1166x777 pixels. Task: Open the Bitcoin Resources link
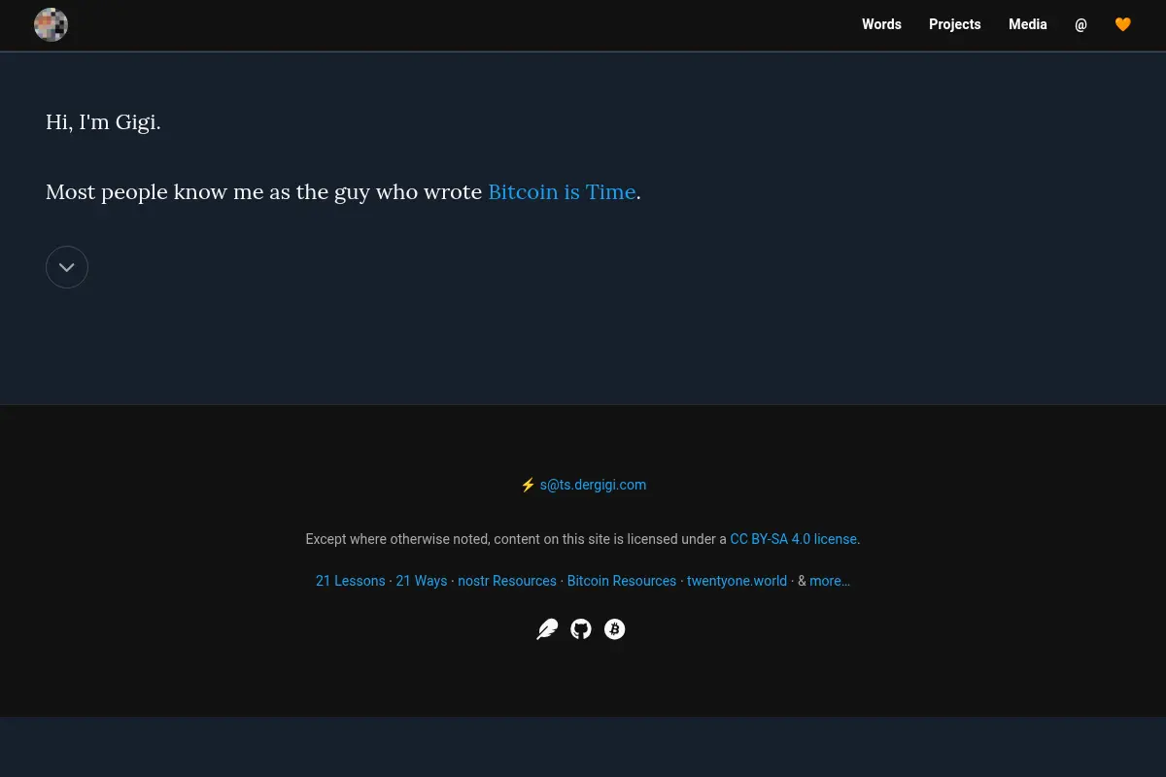click(x=622, y=581)
